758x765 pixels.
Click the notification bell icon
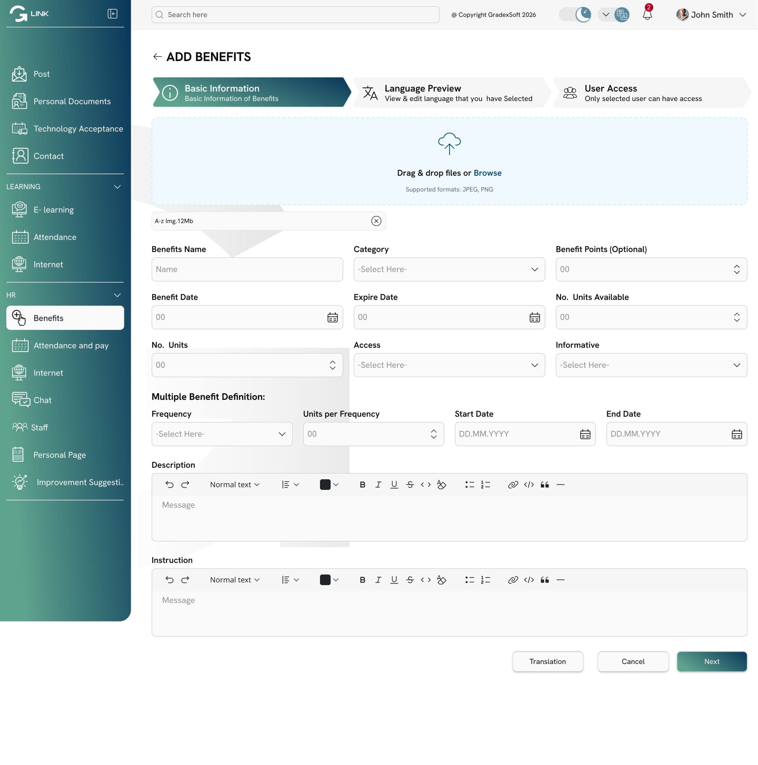(x=647, y=15)
